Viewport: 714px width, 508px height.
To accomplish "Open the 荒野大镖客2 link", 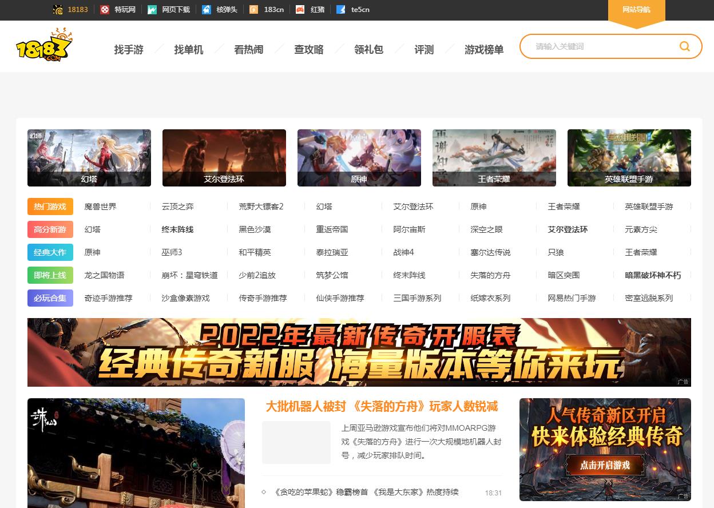I will click(261, 207).
